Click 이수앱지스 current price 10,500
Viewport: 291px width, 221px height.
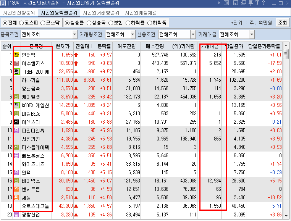66,63
